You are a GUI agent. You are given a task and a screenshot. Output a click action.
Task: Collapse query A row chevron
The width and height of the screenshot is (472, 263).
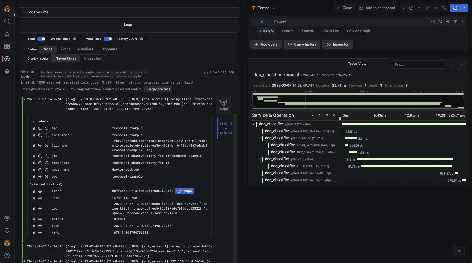coord(254,22)
